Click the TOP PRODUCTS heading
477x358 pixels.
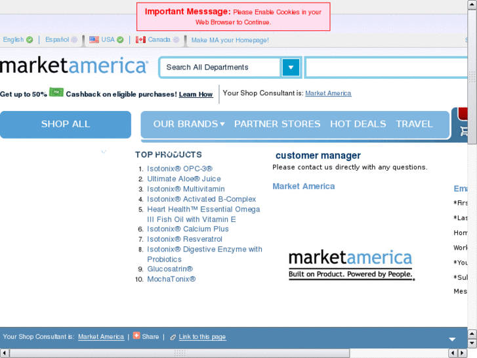[169, 155]
